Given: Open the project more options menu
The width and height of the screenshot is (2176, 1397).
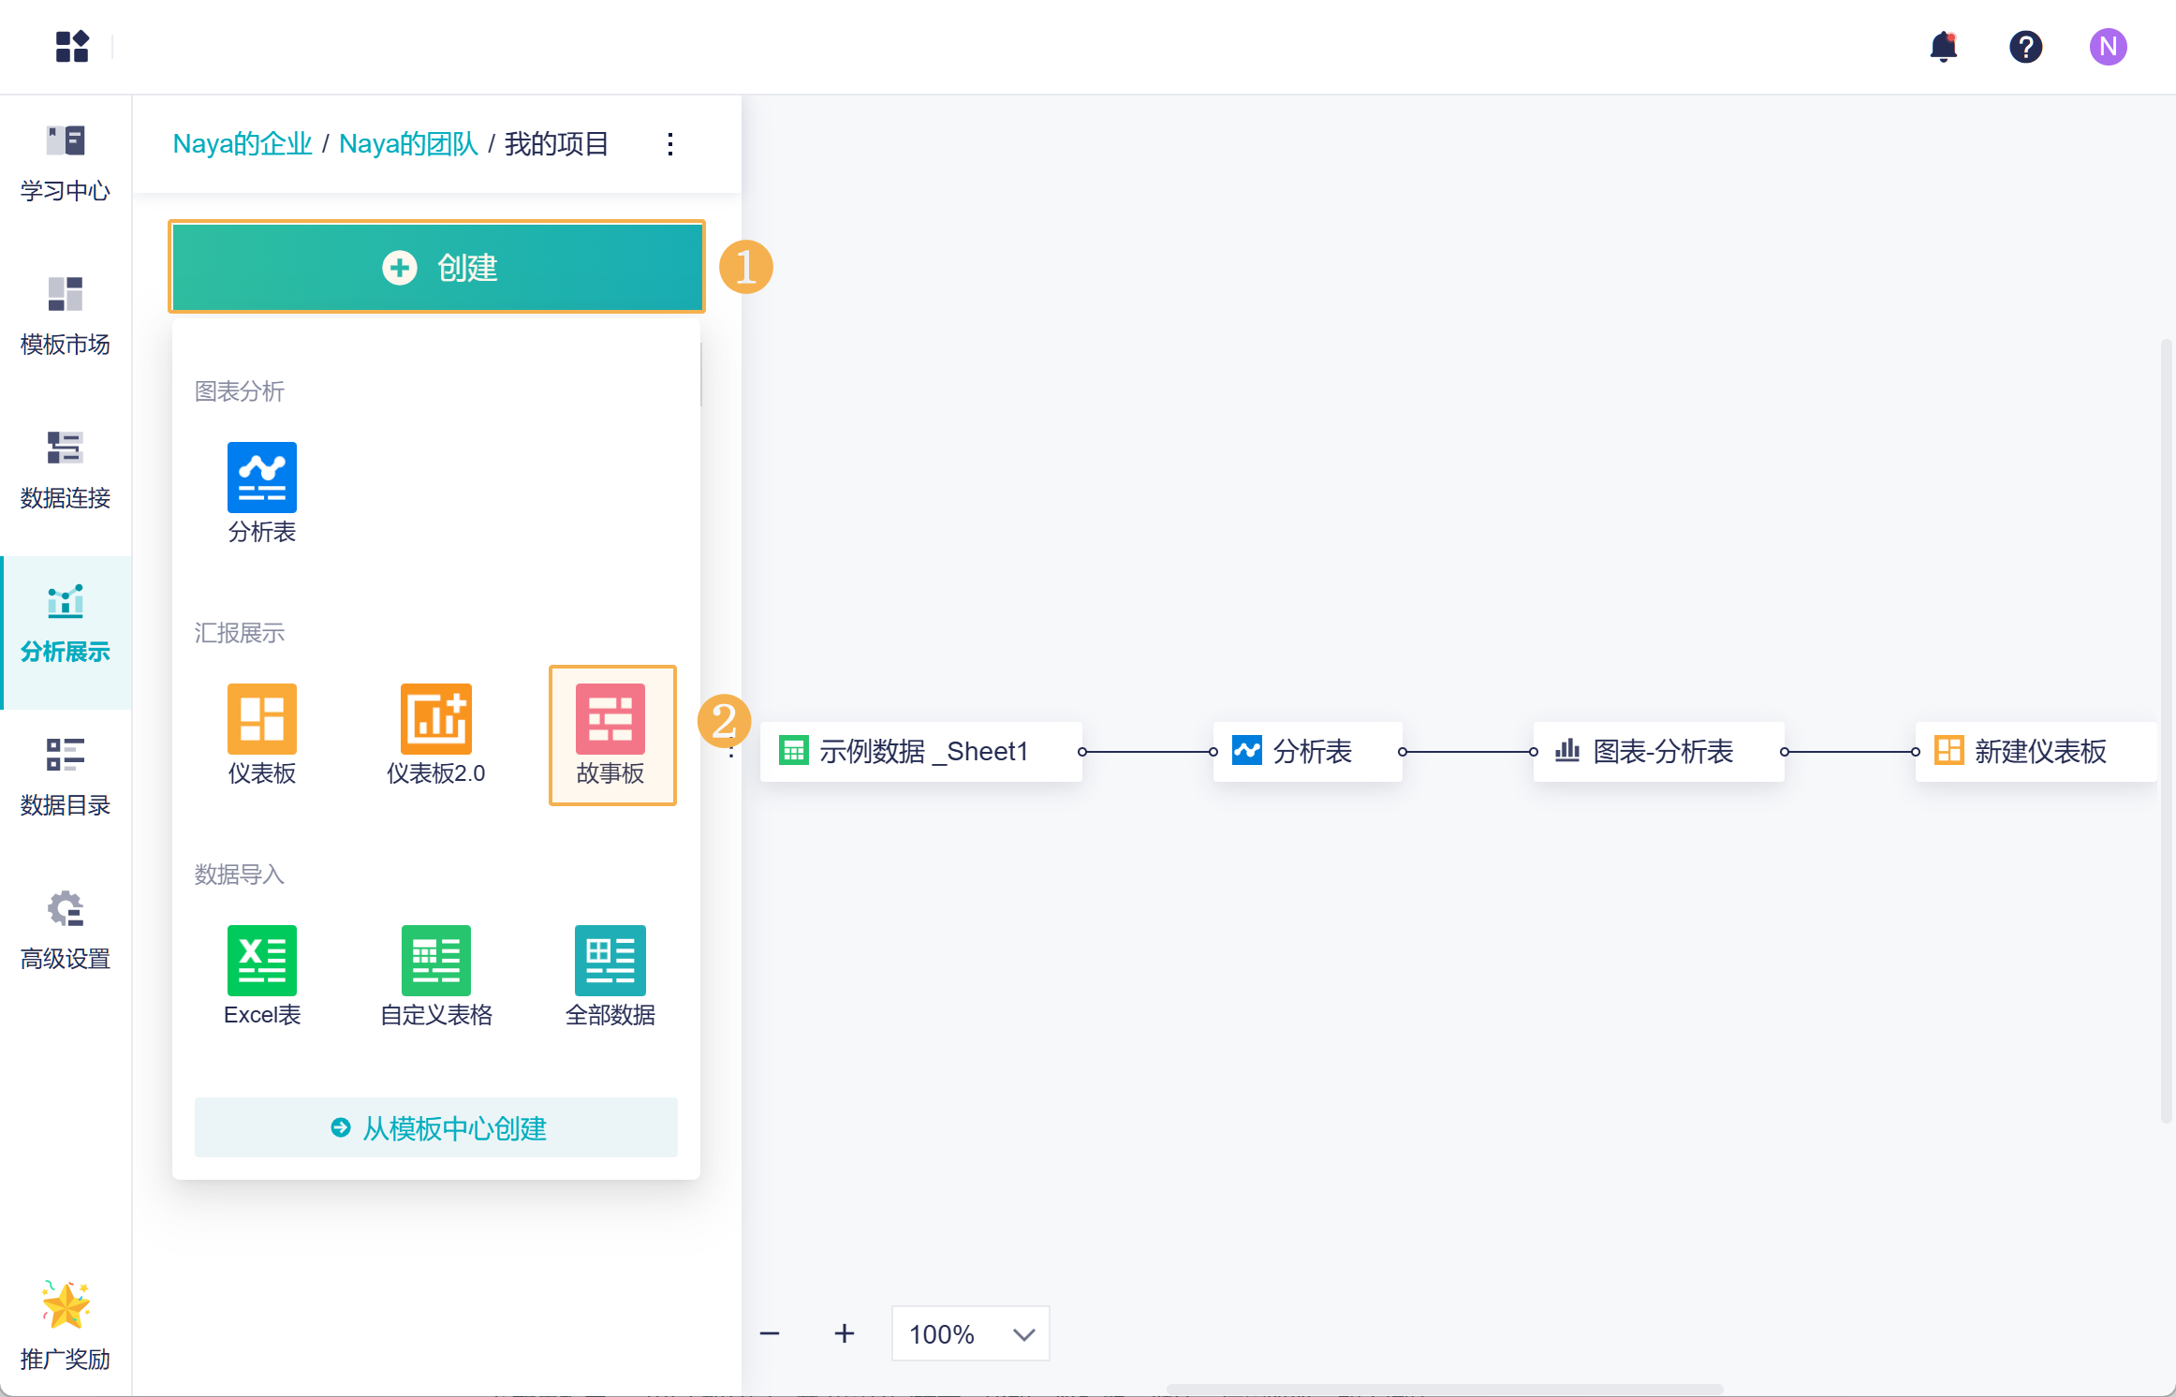Looking at the screenshot, I should (x=670, y=143).
